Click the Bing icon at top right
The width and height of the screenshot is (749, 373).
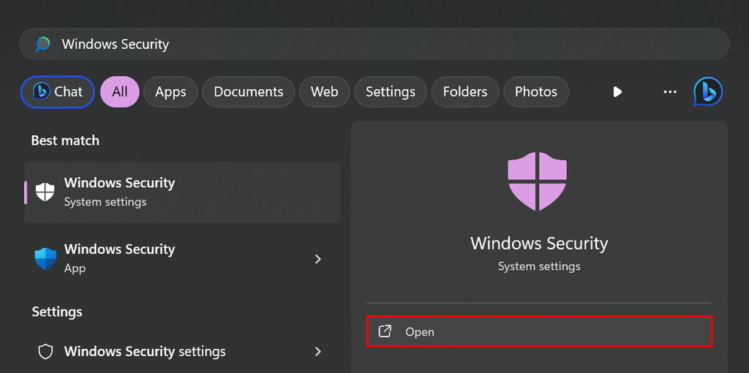coord(707,91)
